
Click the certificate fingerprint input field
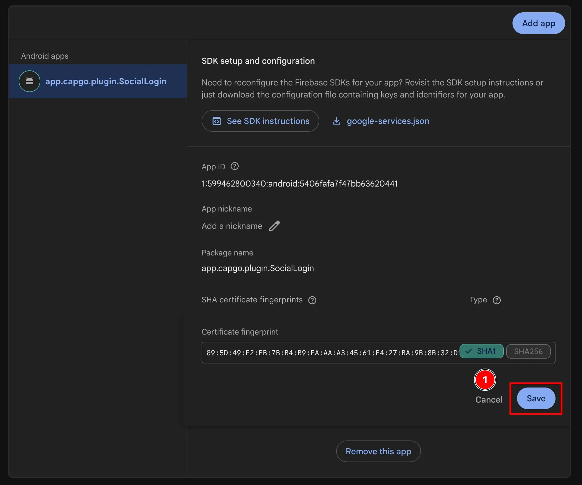coord(331,353)
